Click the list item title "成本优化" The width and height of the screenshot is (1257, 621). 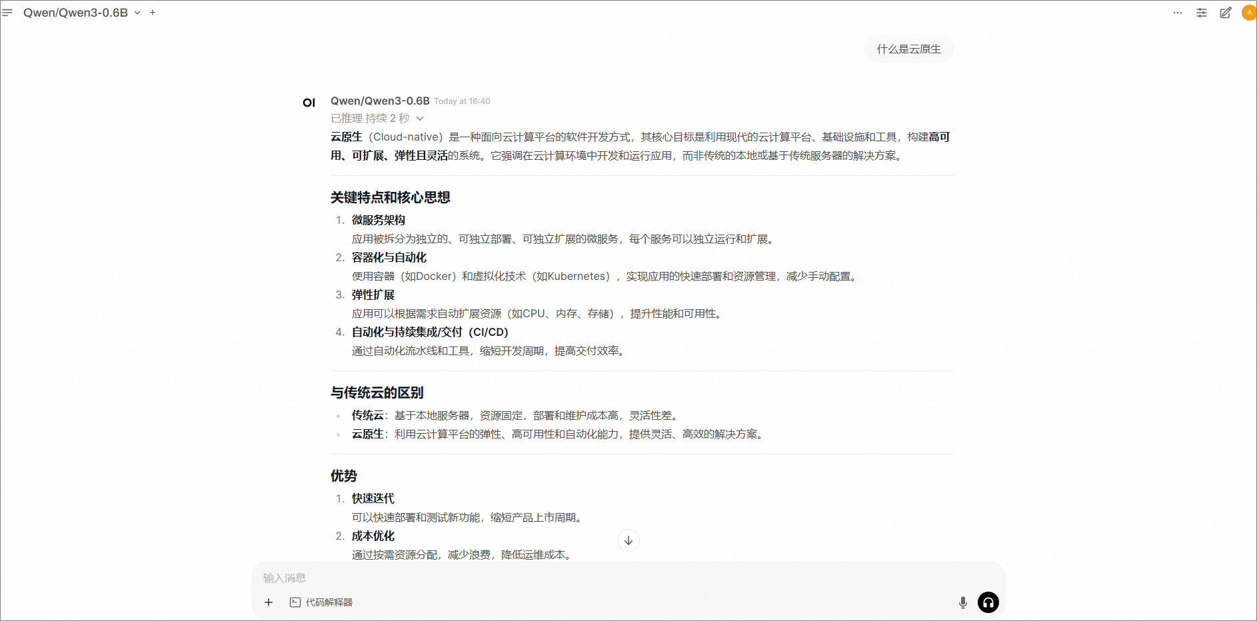373,536
